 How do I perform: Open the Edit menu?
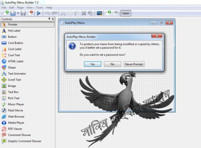(x=11, y=7)
